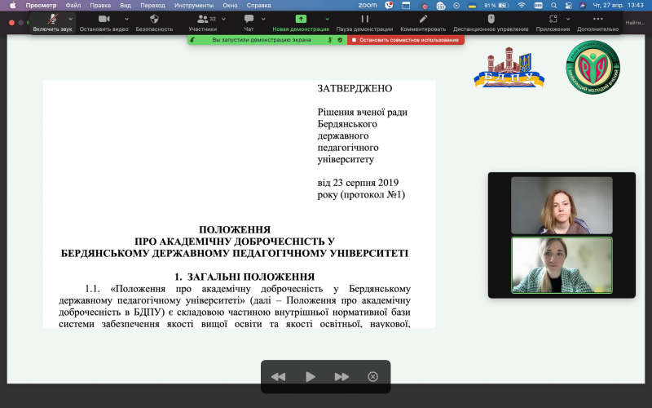652x408 pixels.
Task: Expand audio options arrow beside microphone
Action: tap(71, 19)
